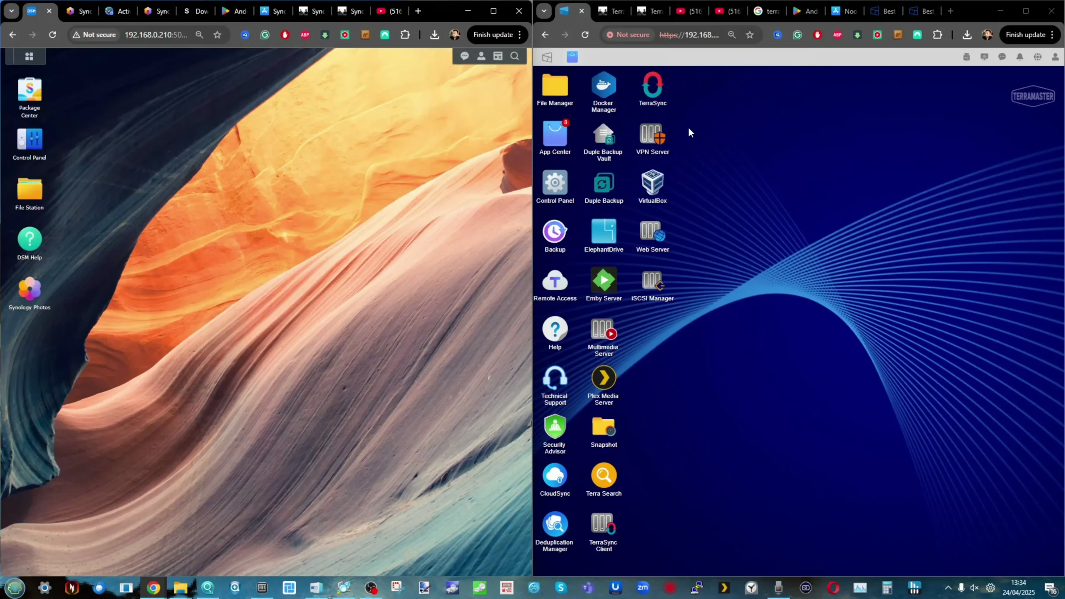Launch Plex Media Server

pos(604,386)
